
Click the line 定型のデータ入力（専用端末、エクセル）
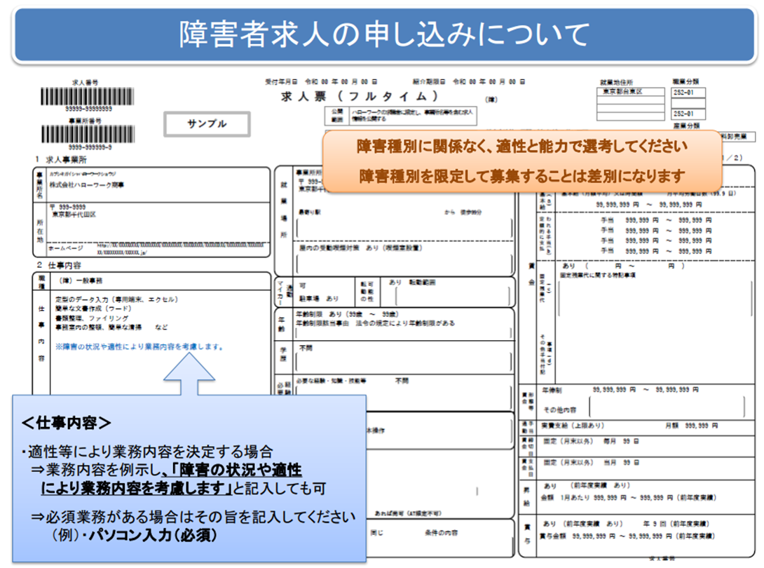pyautogui.click(x=117, y=299)
